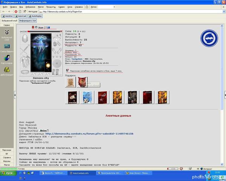Expand the Магия sidebar section
226x181 pixels.
coord(7,165)
